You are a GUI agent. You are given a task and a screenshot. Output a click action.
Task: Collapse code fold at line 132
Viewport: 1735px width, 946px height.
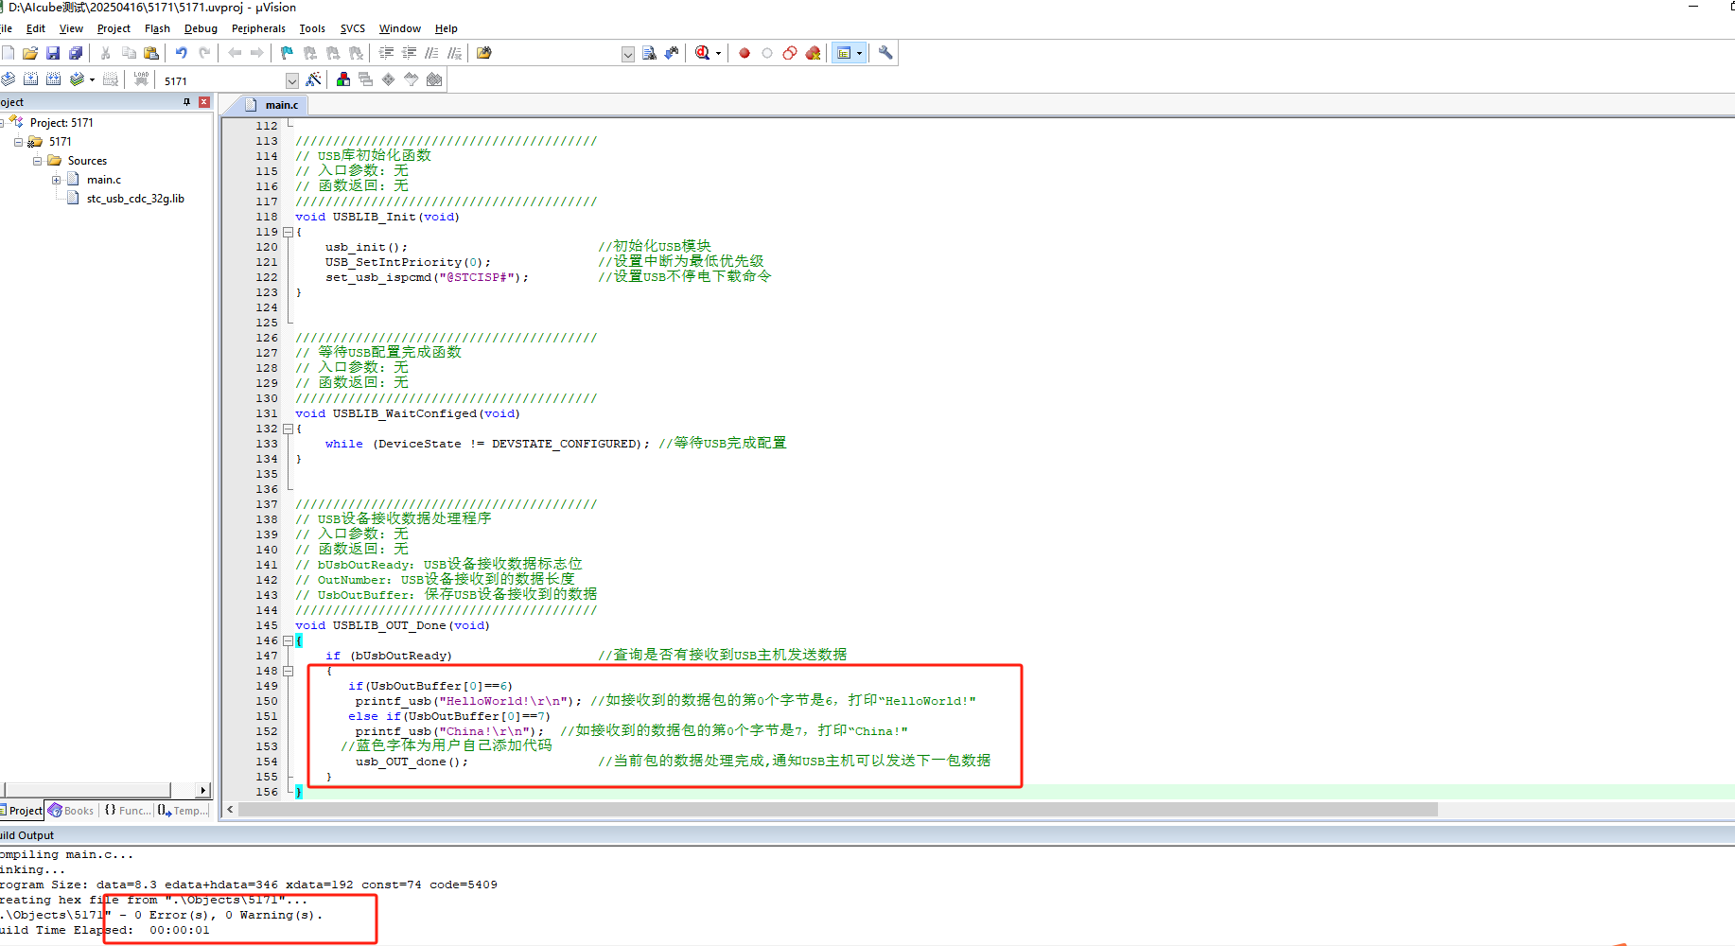tap(289, 429)
